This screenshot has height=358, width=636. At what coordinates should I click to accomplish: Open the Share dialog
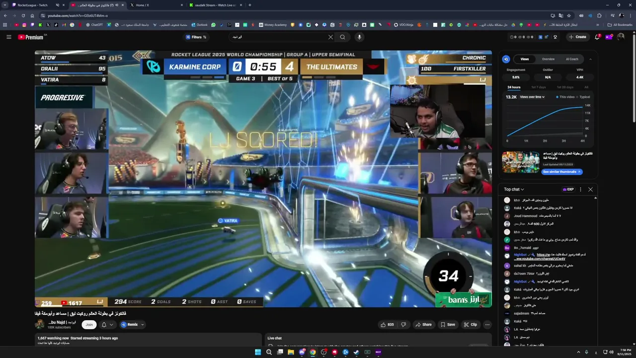(423, 325)
